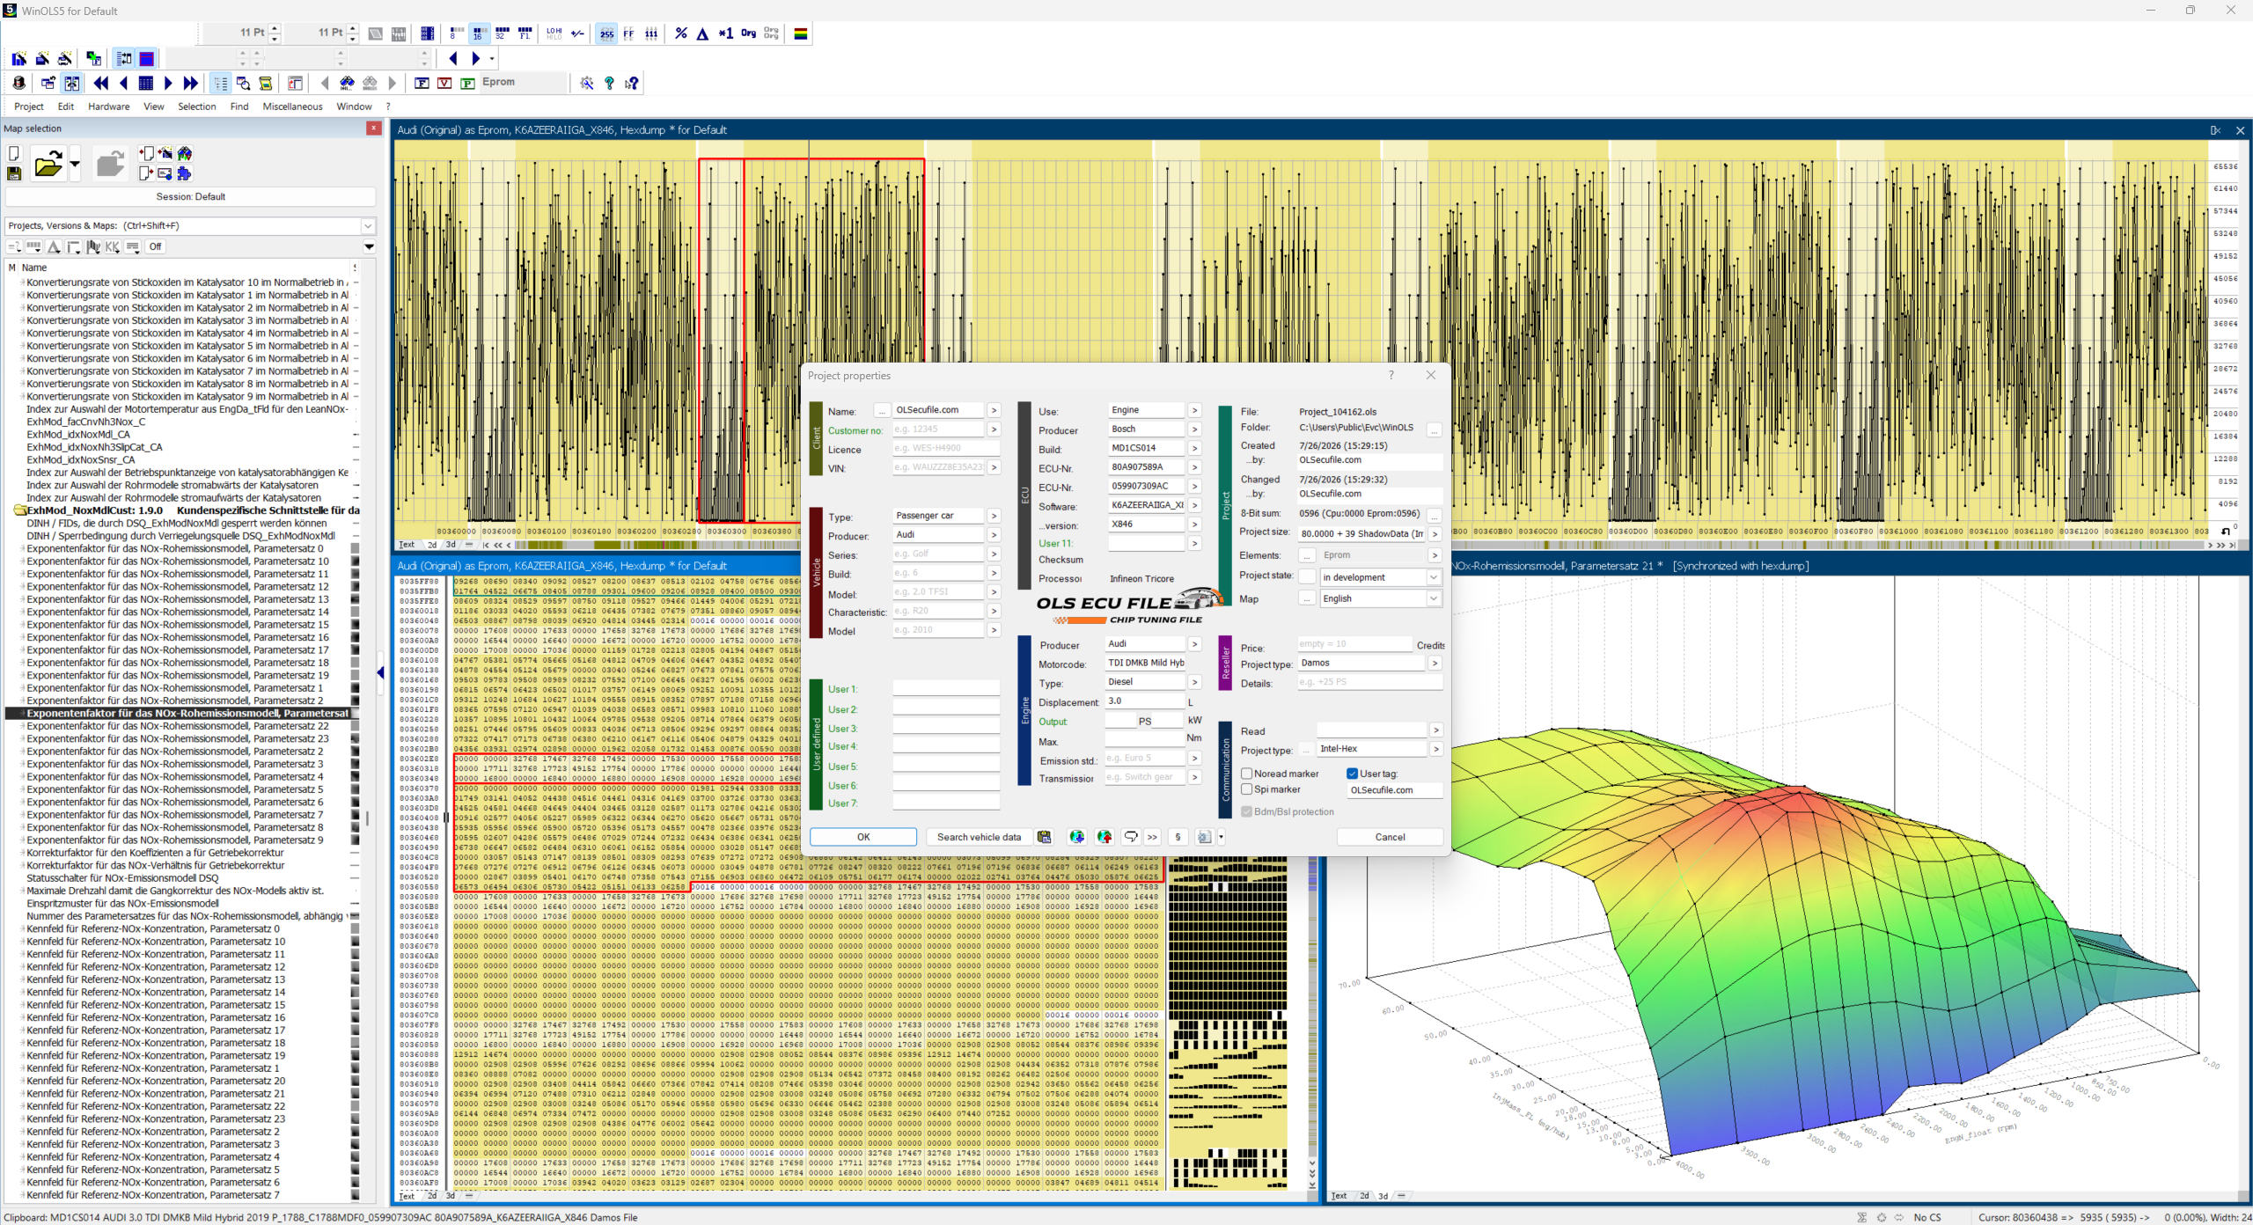
Task: Enable the Noread marker checkbox
Action: click(1247, 774)
